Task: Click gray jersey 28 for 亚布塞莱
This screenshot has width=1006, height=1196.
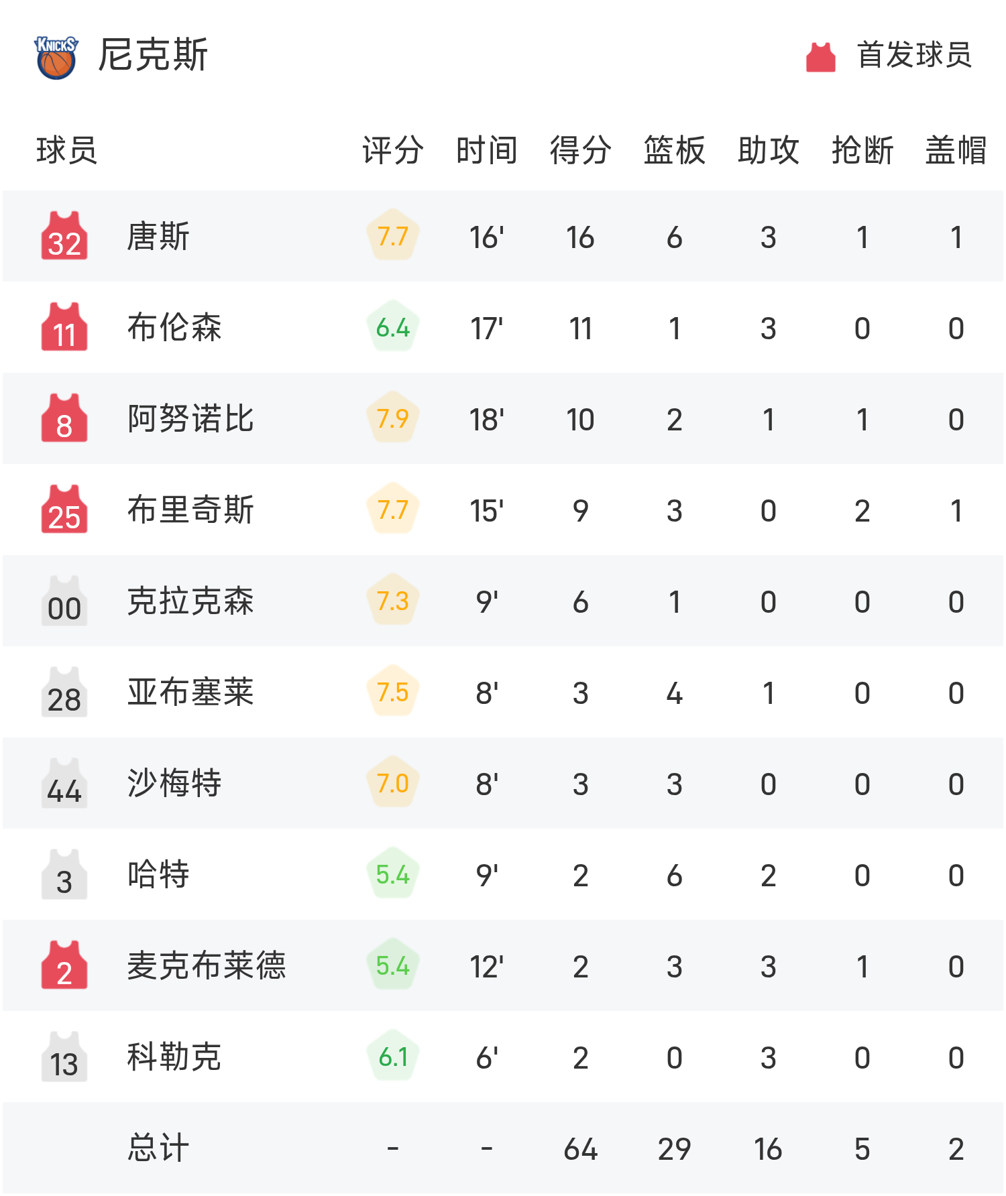Action: pos(64,693)
